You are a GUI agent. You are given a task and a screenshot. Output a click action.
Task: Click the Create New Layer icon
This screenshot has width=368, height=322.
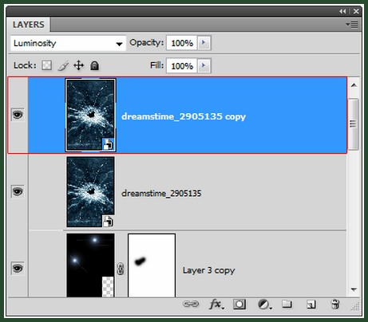311,304
